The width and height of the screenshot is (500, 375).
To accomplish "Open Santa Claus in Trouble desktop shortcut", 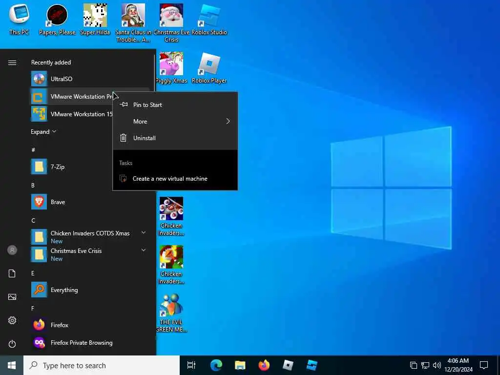I will (x=133, y=23).
